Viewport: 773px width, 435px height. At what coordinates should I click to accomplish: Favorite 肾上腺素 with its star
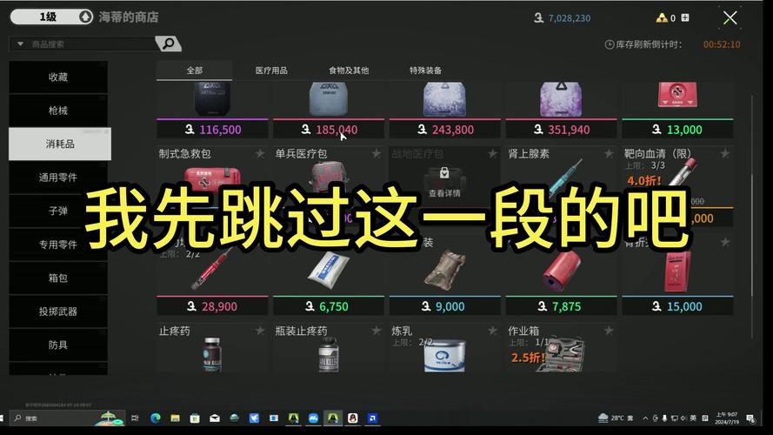coord(609,154)
